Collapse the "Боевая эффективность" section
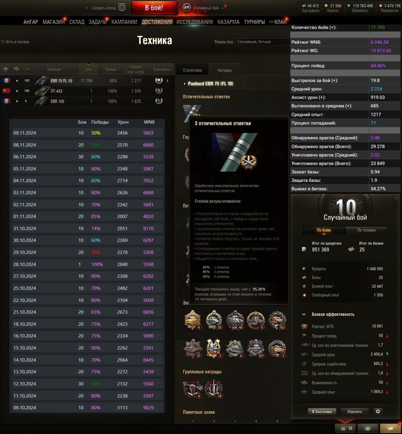The width and height of the screenshot is (402, 434). [304, 314]
